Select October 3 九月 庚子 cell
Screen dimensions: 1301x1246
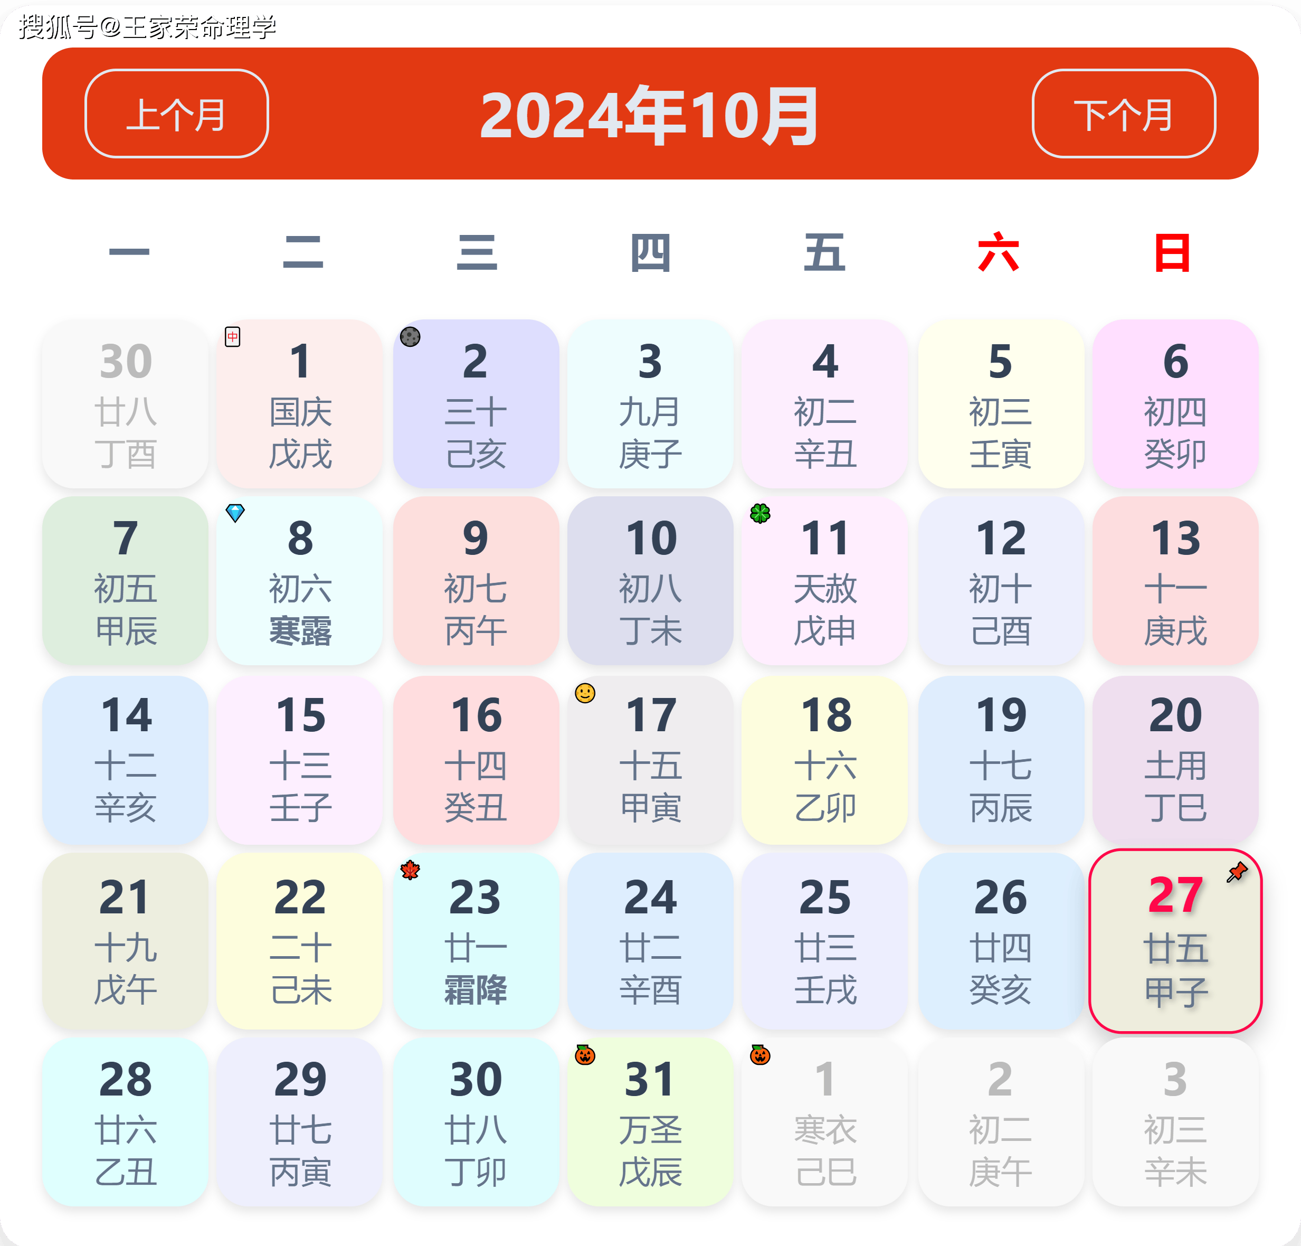tap(650, 403)
